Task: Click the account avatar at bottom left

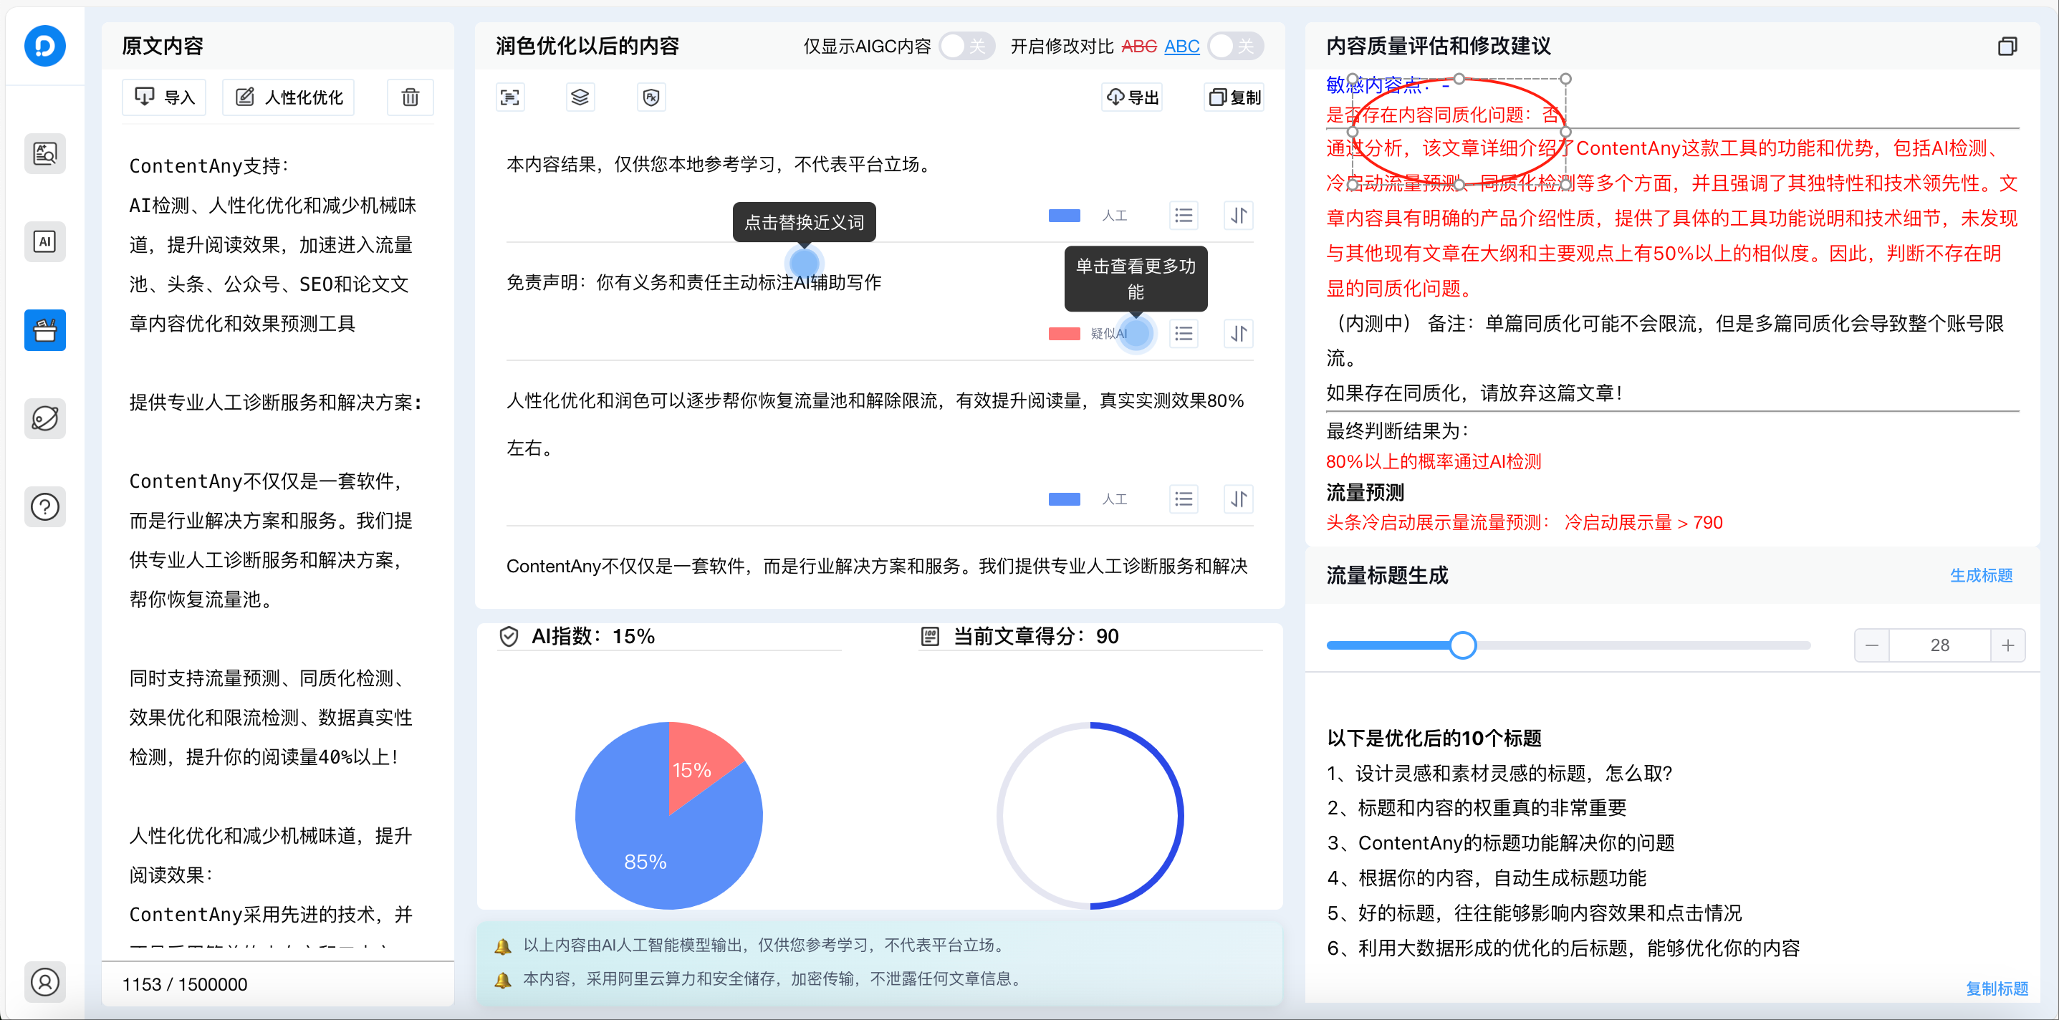Action: tap(44, 983)
